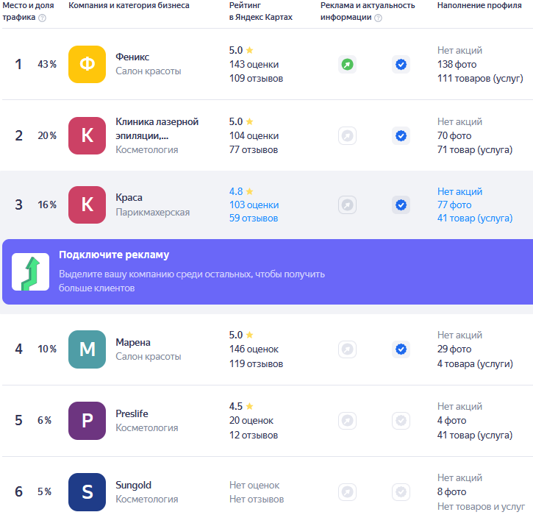The width and height of the screenshot is (533, 526).
Task: Click 'Парикмахерская' category under Краса
Action: point(153,213)
